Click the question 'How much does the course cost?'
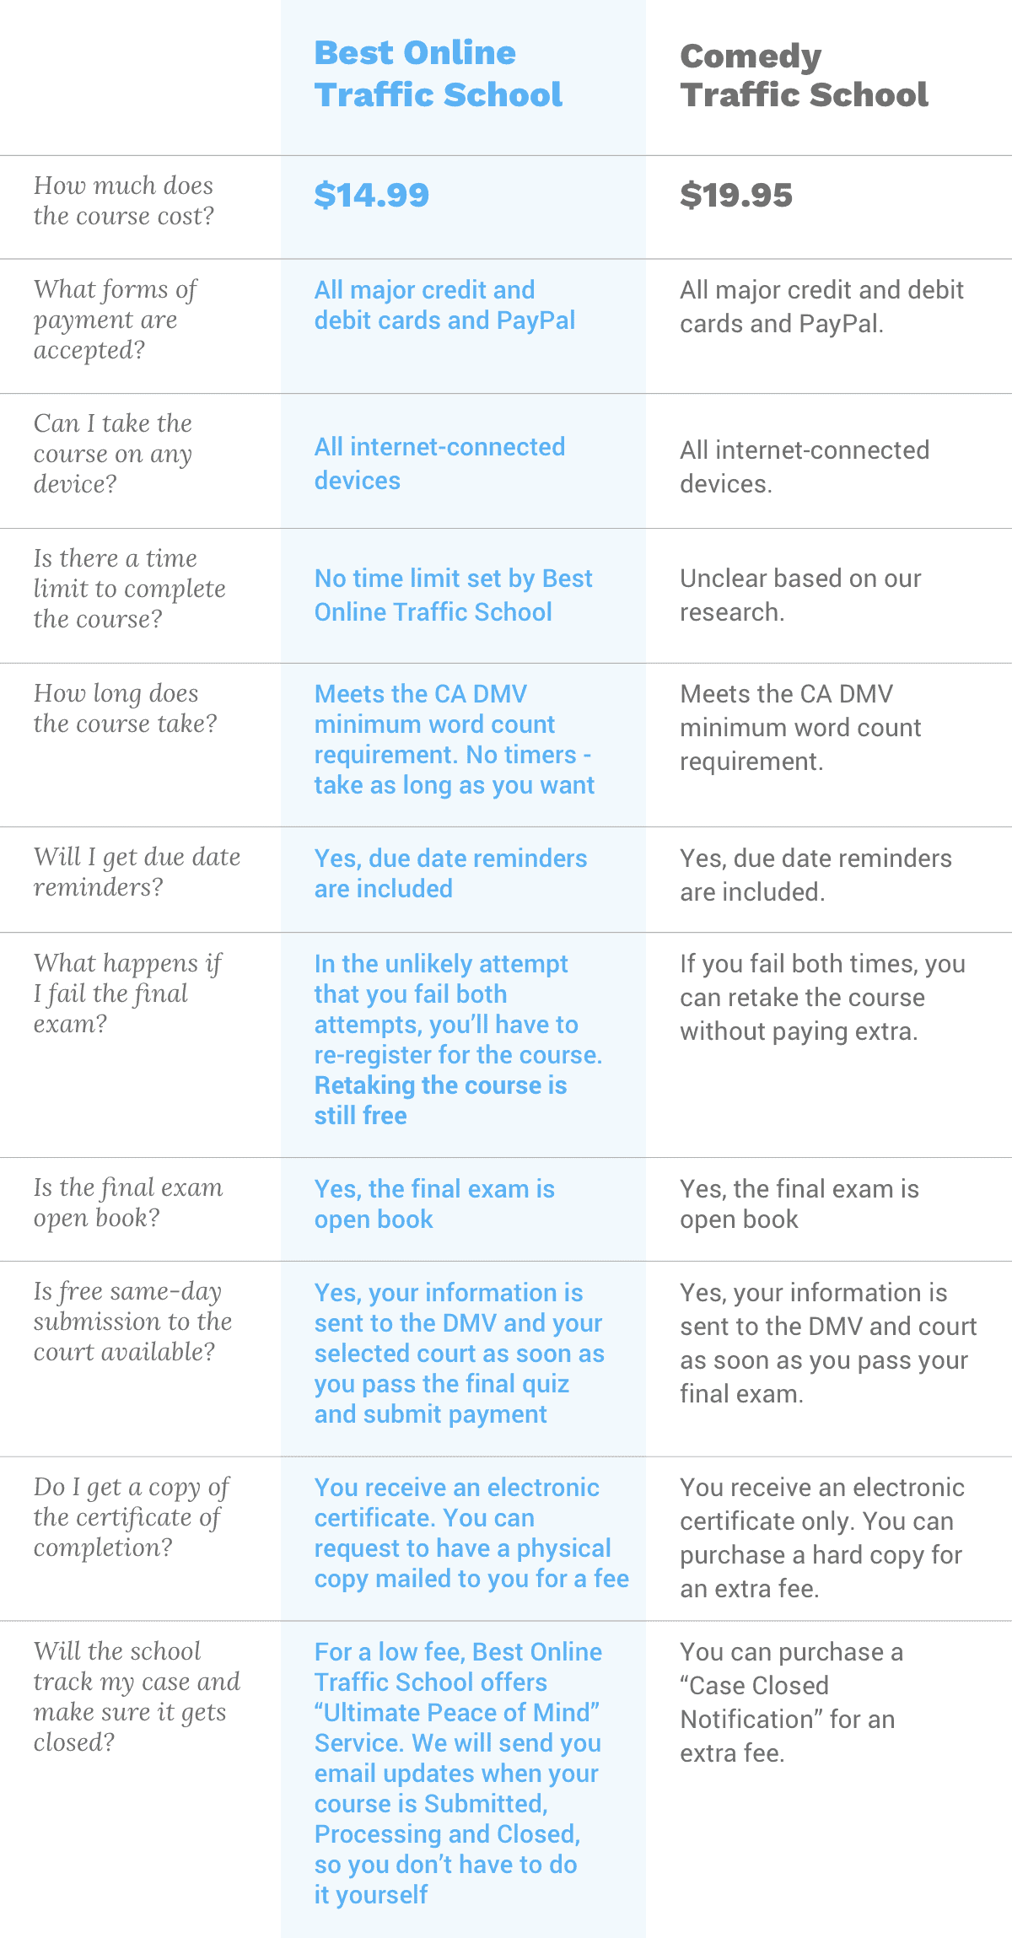 point(124,201)
